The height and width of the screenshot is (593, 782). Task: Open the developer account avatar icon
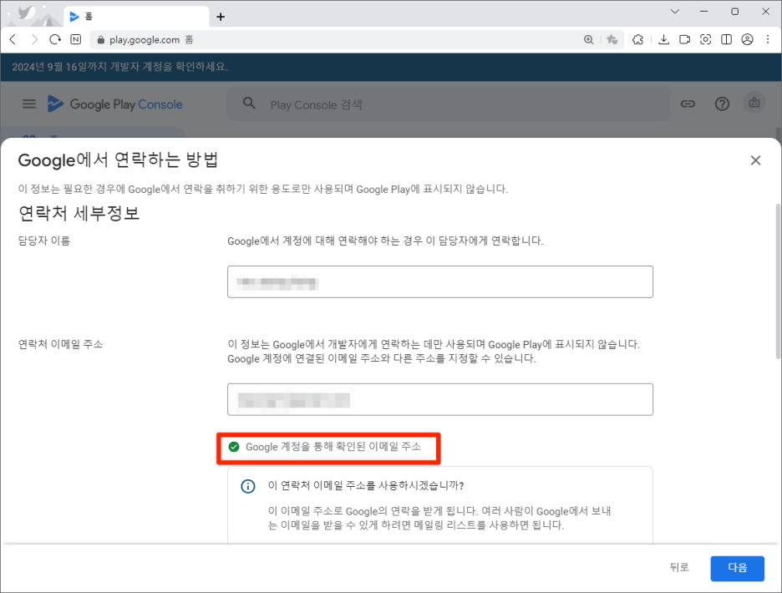coord(754,103)
